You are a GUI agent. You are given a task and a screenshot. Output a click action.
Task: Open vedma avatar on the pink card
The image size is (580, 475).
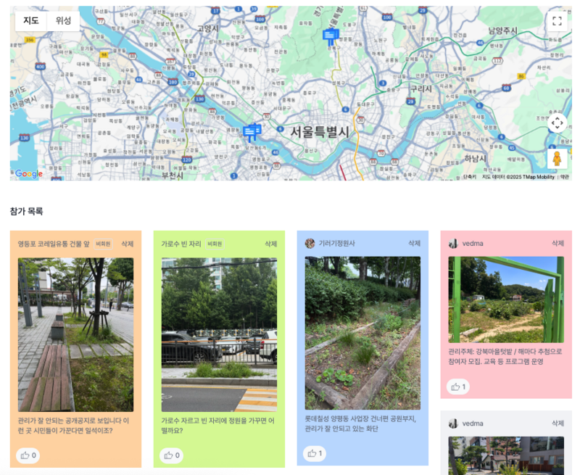[x=454, y=244]
